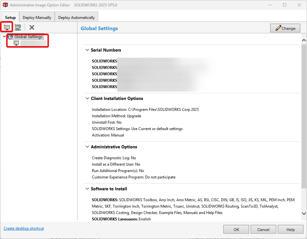Click 'SOLIDWORKS Settings: Use Current or default settings'

pos(137,129)
